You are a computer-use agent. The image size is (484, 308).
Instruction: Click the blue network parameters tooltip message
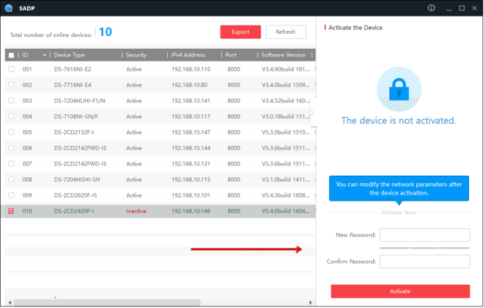coord(399,189)
